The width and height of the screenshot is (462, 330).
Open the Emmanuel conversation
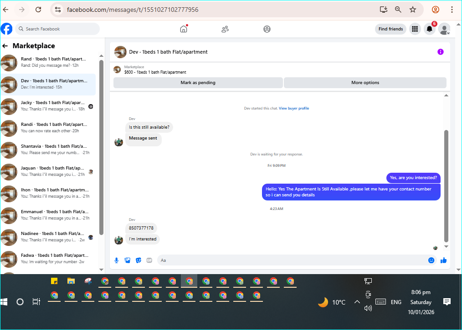pos(48,215)
